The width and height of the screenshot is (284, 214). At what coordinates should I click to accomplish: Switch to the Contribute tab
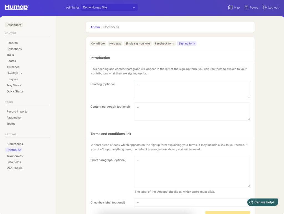(x=98, y=43)
